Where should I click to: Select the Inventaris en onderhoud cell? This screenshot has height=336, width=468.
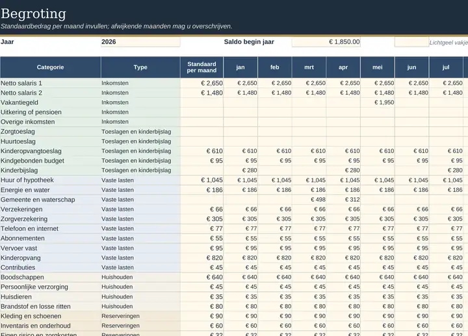tap(51, 326)
